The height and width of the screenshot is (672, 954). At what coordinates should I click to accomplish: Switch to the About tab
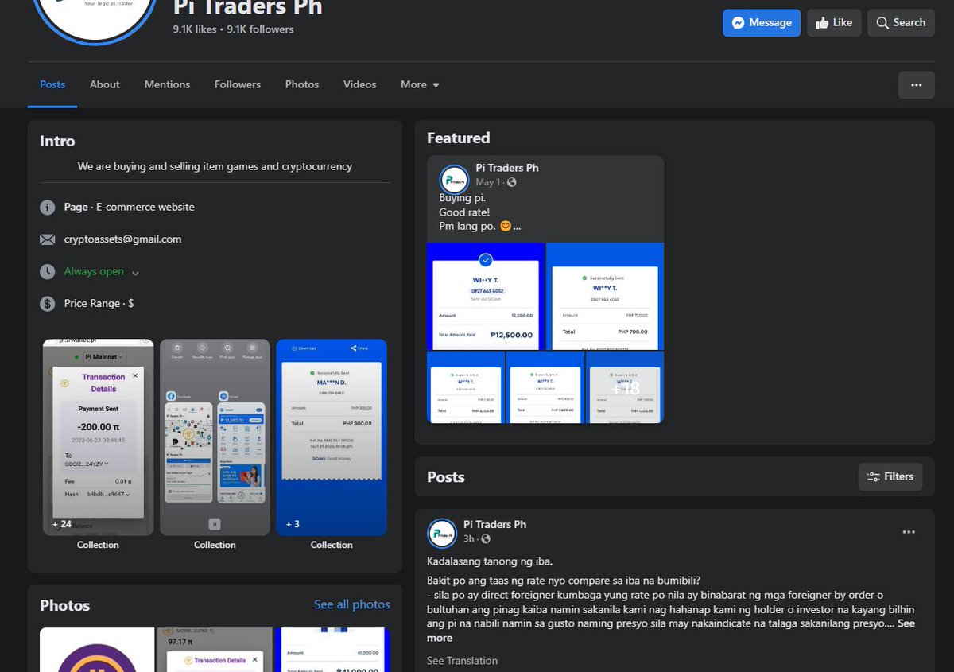pos(105,84)
